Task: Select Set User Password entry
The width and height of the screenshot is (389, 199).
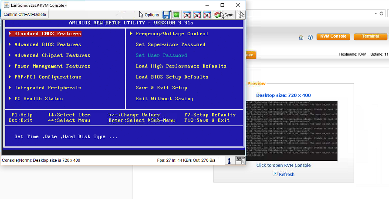Action: [161, 56]
